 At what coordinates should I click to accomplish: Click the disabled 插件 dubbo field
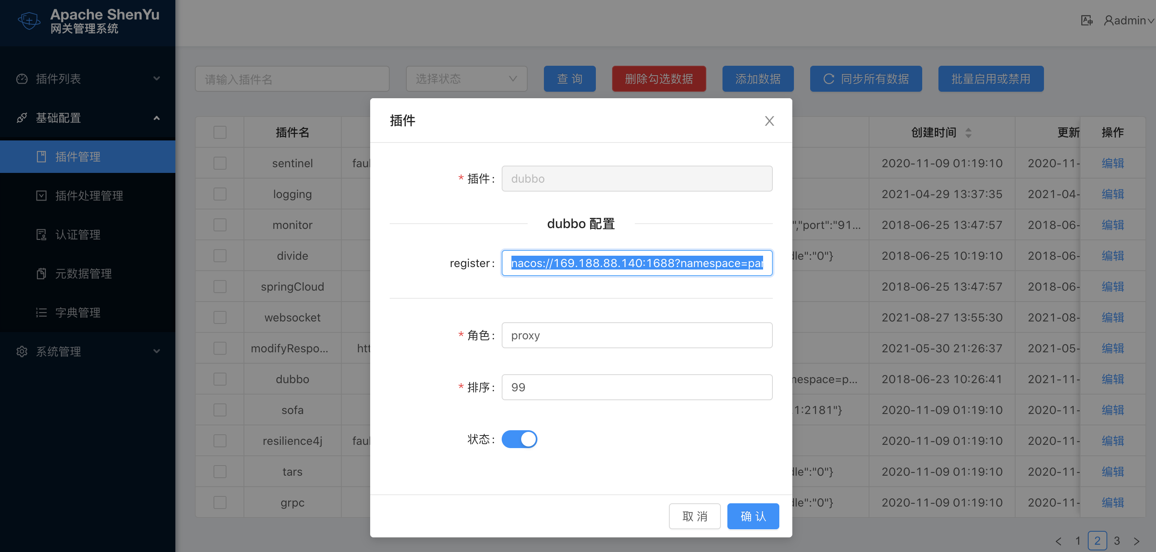637,179
